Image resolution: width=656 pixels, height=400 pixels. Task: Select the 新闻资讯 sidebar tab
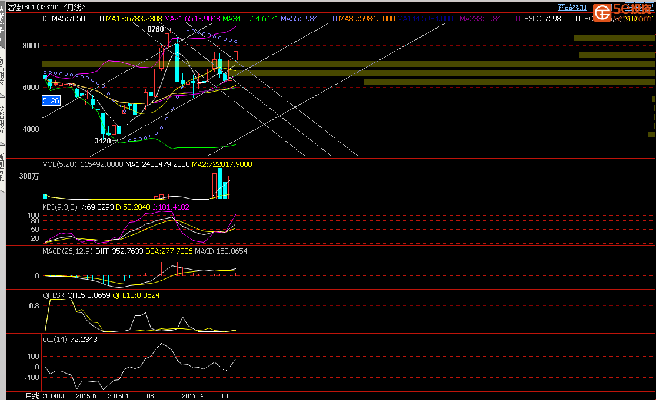[x=2, y=168]
